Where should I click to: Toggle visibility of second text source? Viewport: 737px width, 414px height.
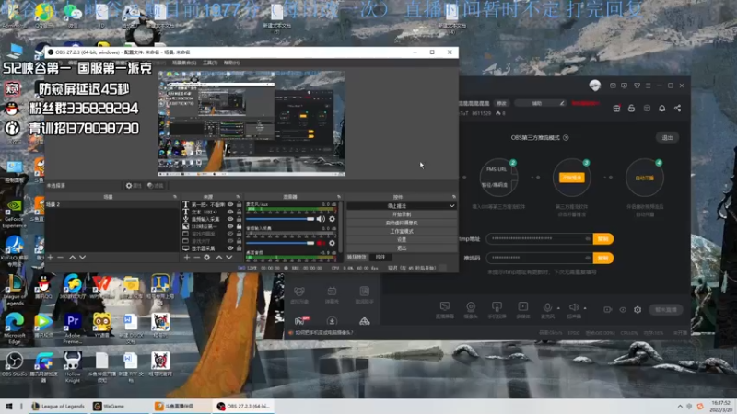(230, 212)
